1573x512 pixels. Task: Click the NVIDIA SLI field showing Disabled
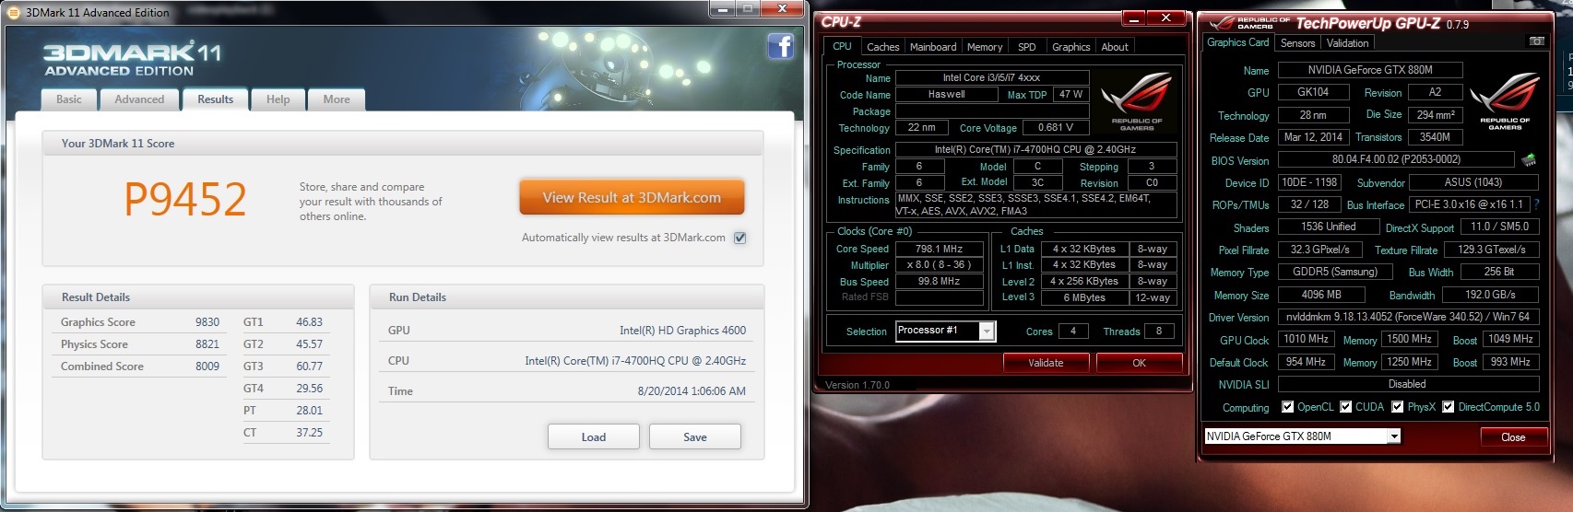tap(1407, 384)
